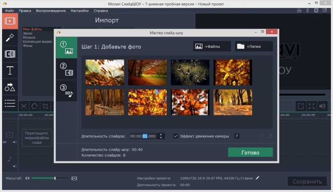The height and width of the screenshot is (192, 333).
Task: Decrease slide duration with the down arrow
Action: (x=161, y=137)
